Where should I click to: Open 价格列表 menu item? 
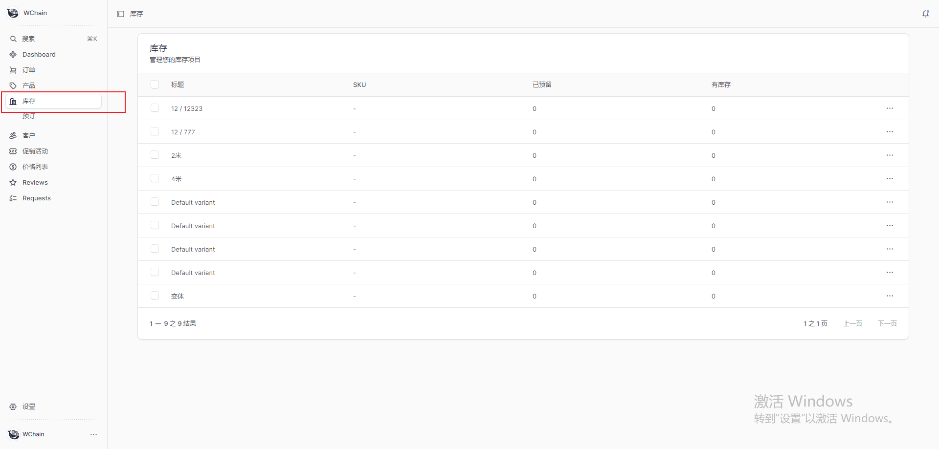35,167
